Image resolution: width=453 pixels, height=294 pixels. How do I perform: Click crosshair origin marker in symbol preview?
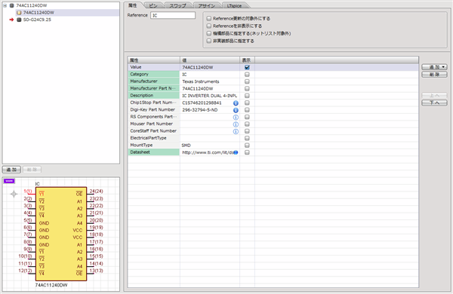click(14, 194)
